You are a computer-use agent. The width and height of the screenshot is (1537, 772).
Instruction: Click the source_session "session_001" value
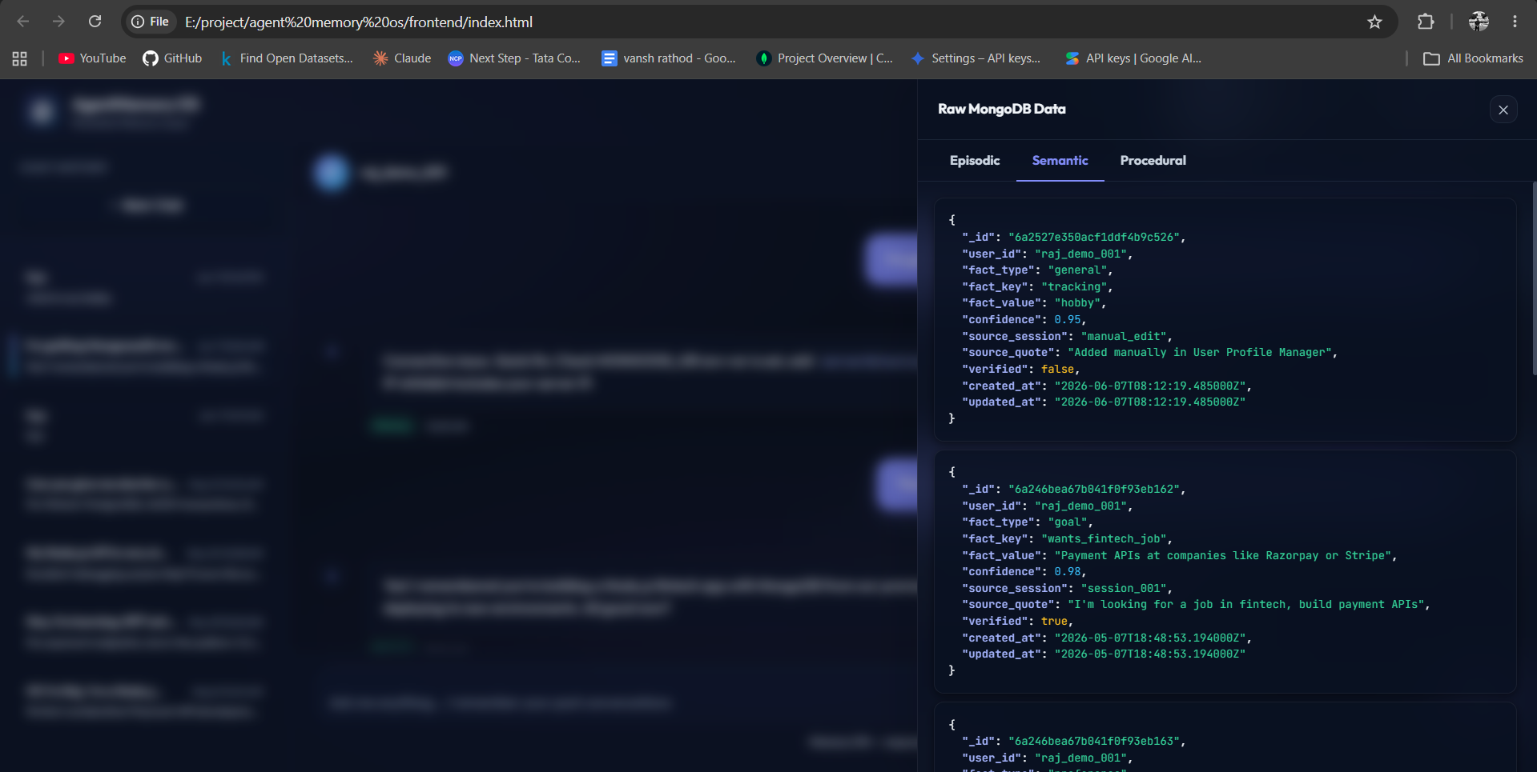tap(1124, 589)
